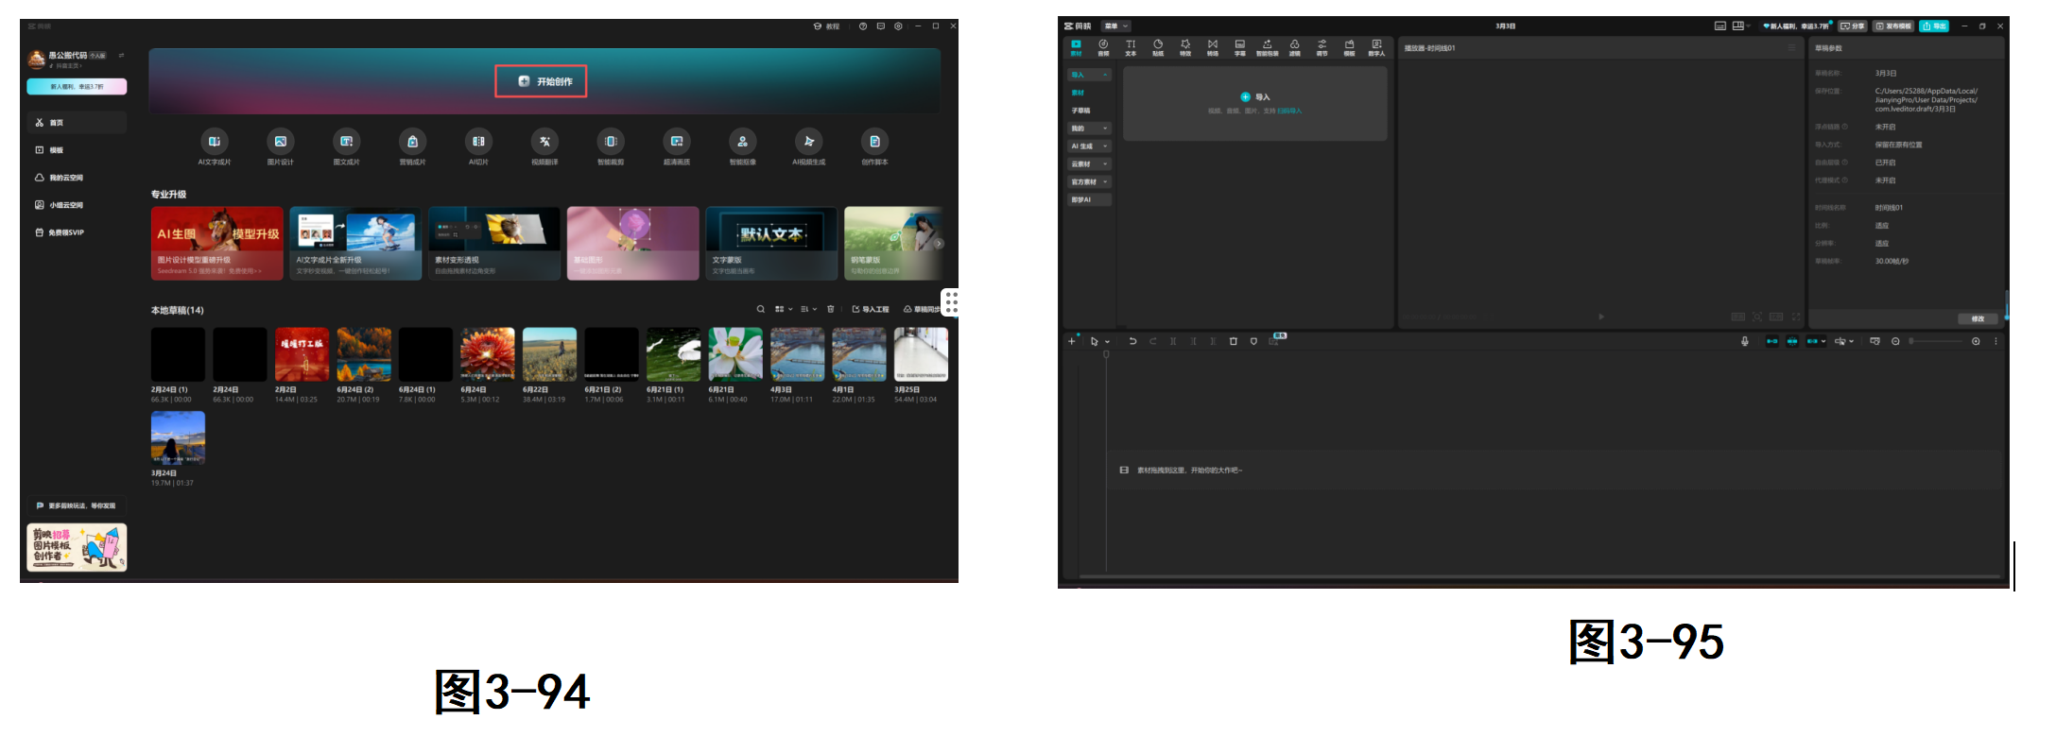Screen dimensions: 2056x754
Task: Open the settings gear in the home title bar
Action: point(899,26)
